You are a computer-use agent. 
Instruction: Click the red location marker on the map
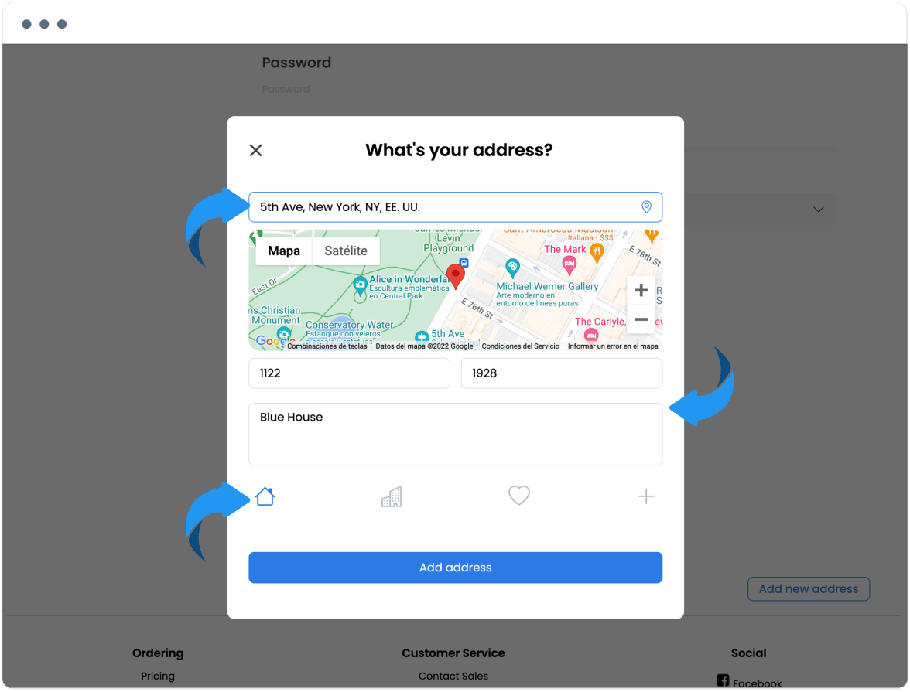coord(456,276)
